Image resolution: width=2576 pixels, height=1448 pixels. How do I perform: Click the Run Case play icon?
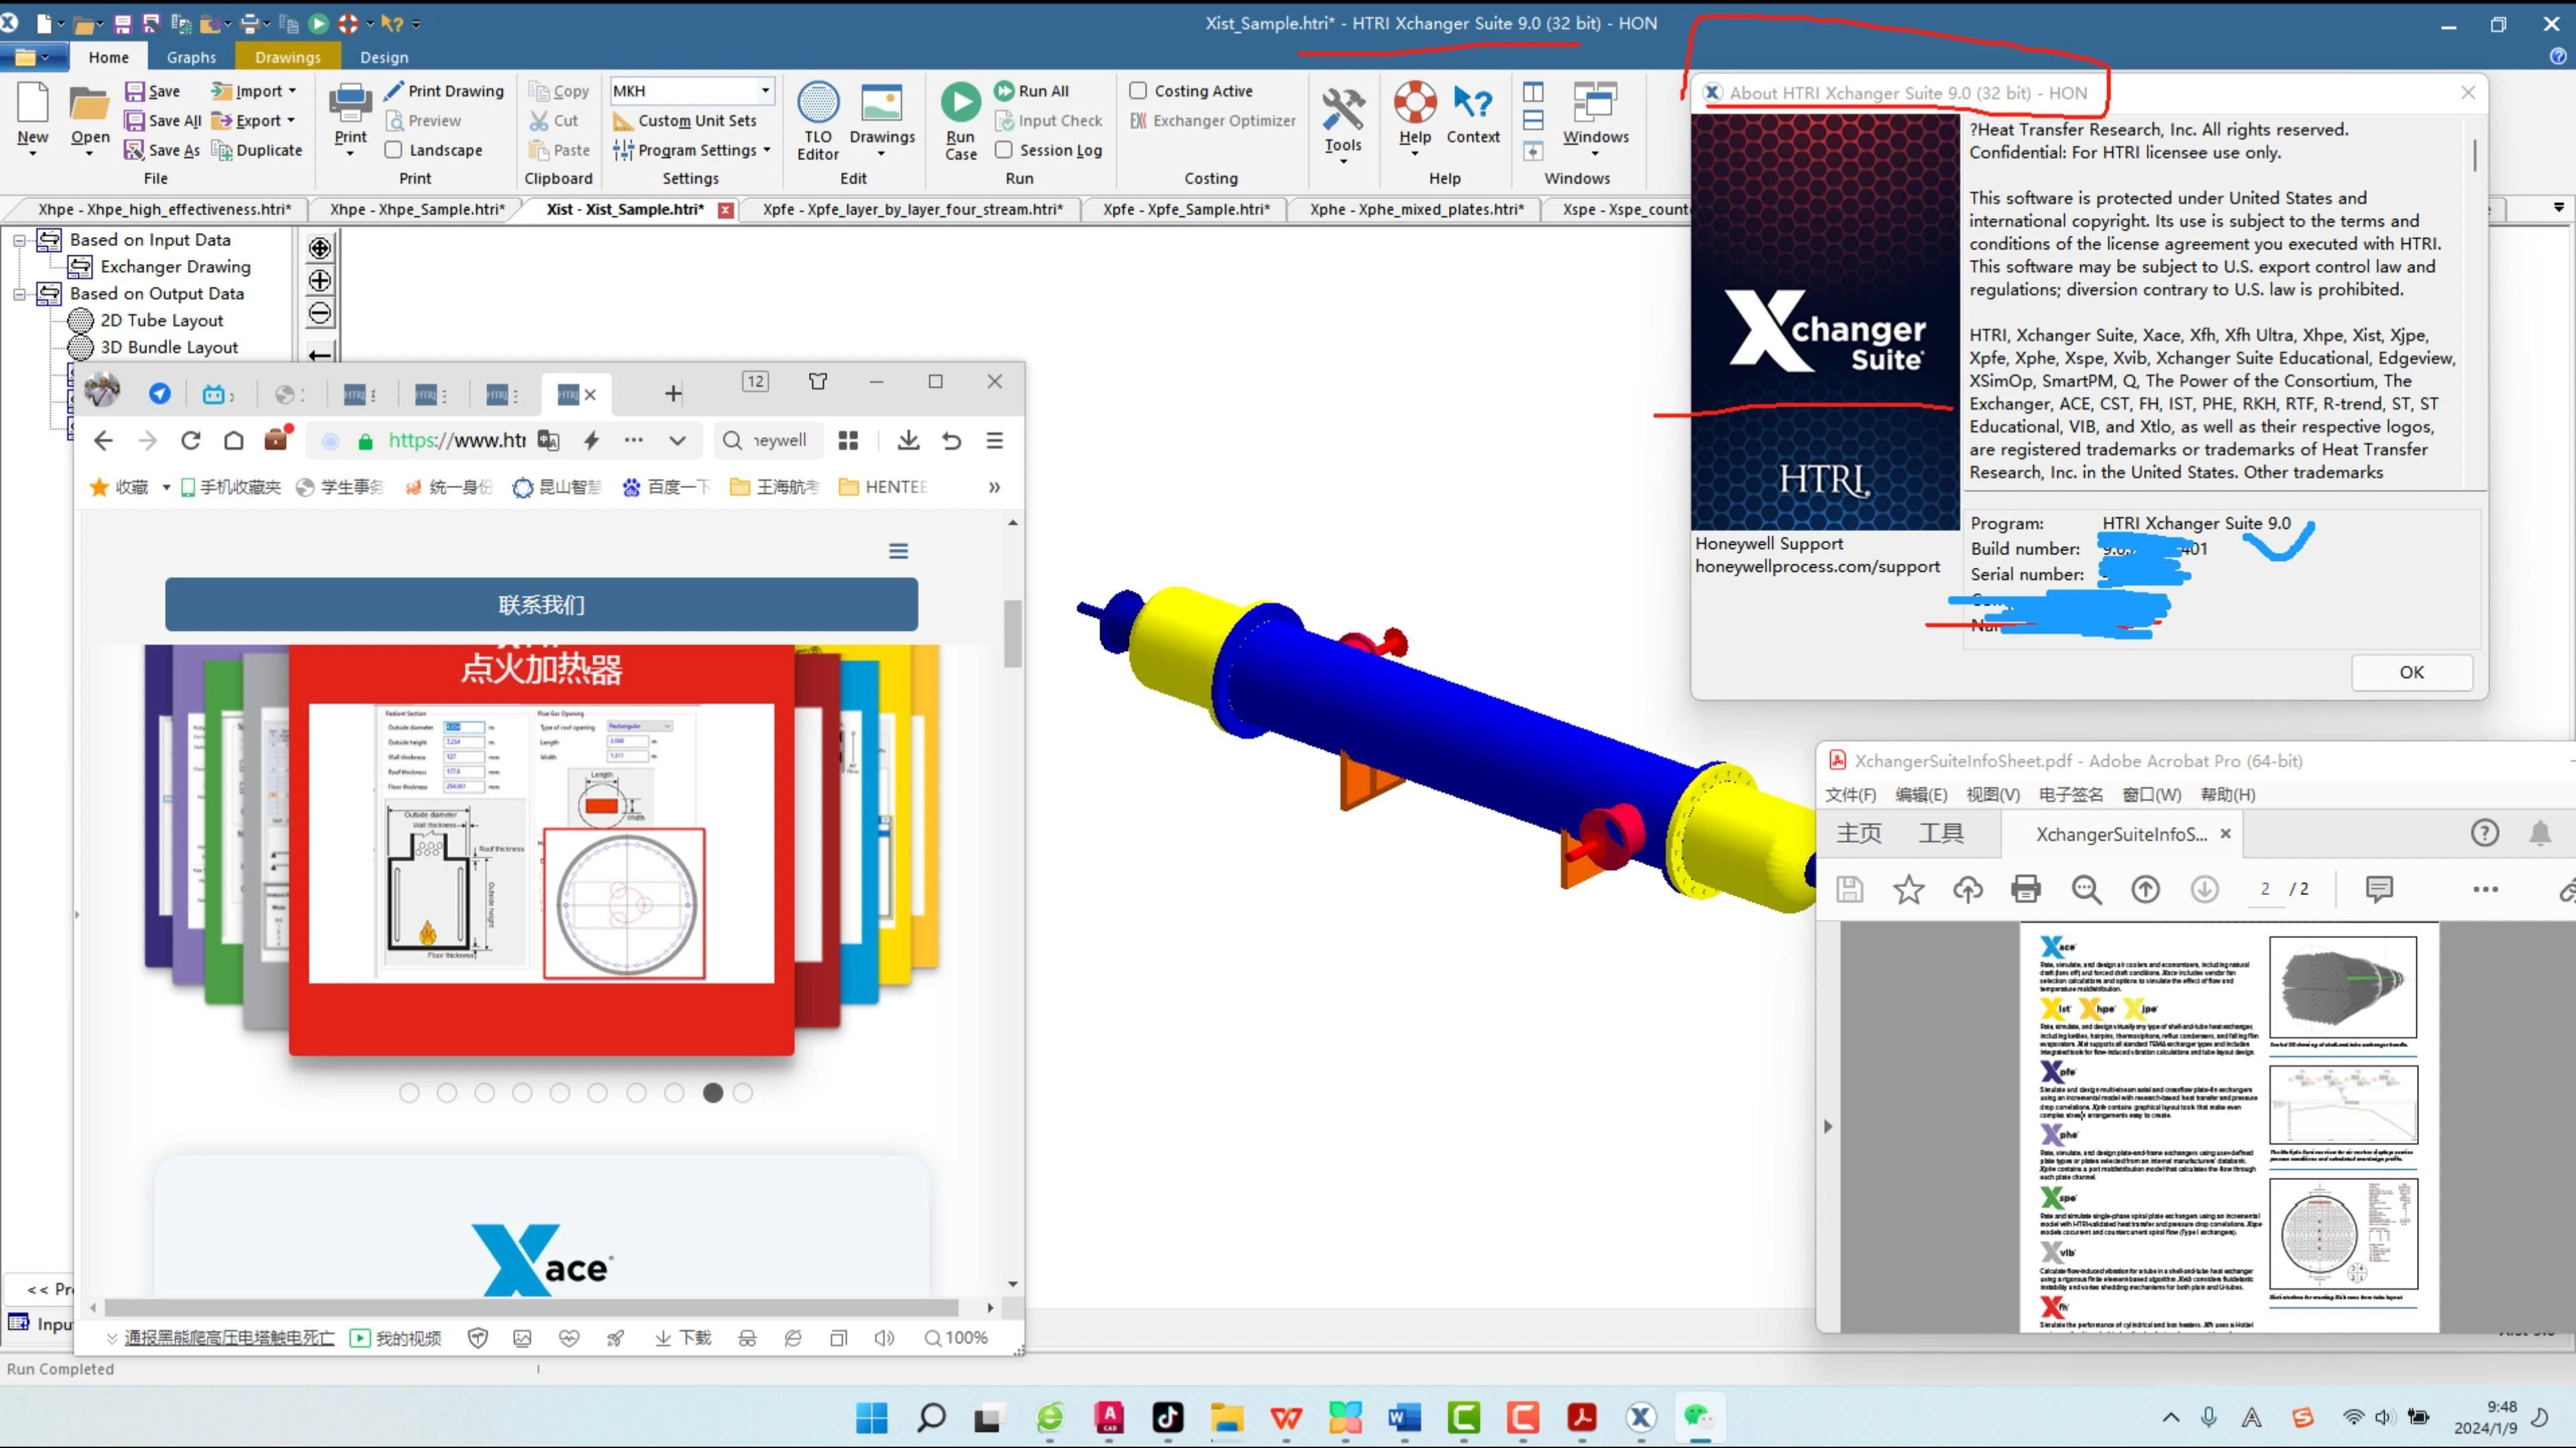[x=960, y=103]
